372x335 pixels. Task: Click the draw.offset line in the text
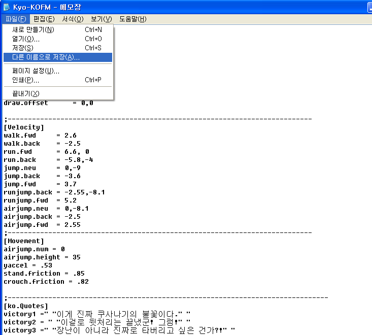coord(48,103)
